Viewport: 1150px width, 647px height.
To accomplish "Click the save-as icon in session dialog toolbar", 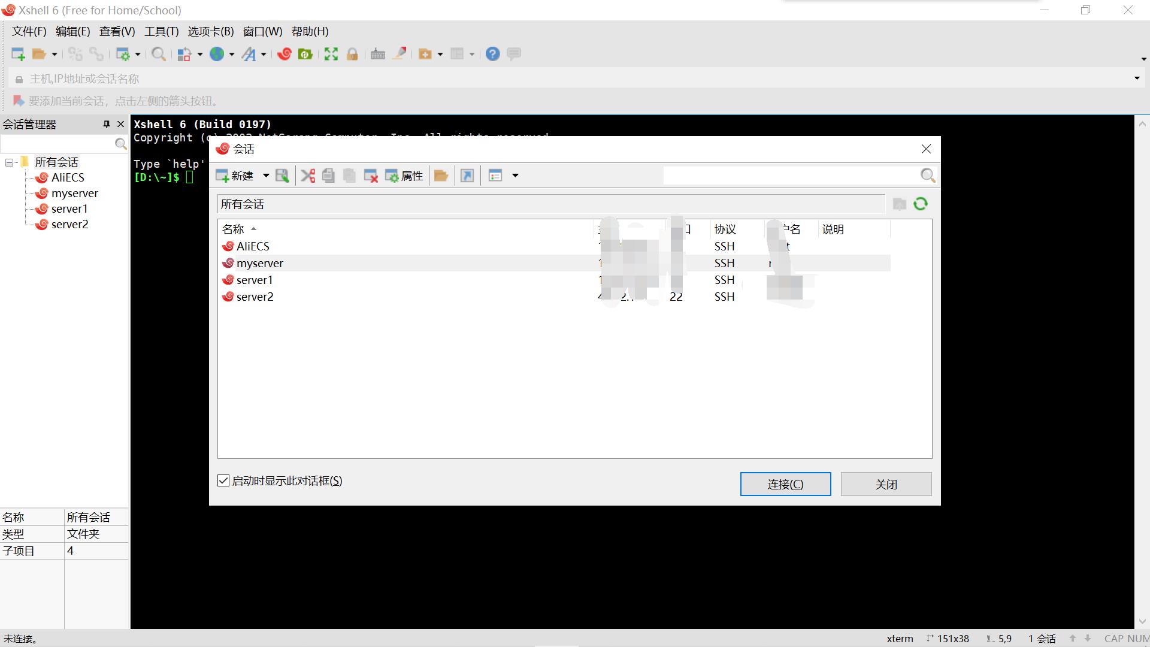I will pos(282,176).
